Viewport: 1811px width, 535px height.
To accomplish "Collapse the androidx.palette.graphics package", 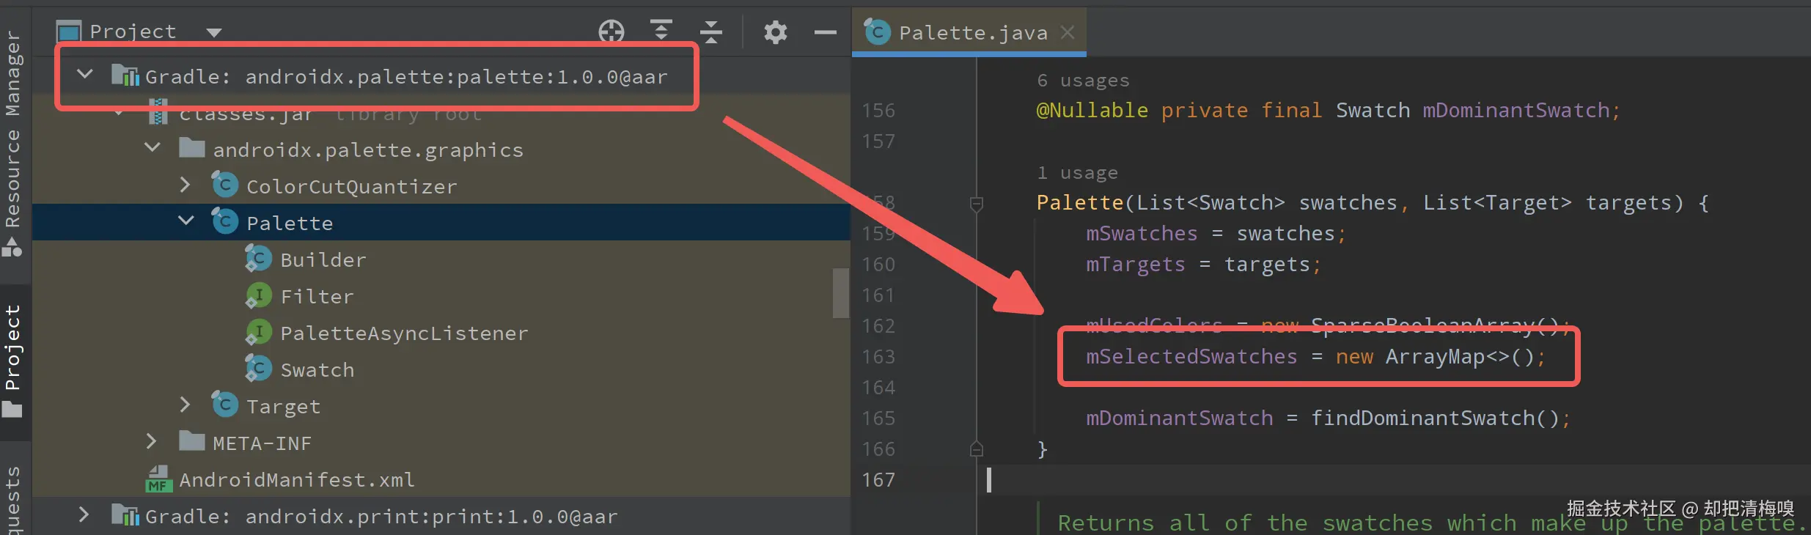I will tap(153, 148).
